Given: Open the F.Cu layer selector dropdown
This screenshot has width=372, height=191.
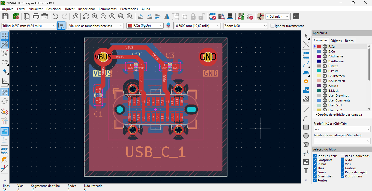Looking at the screenshot, I should (x=145, y=26).
